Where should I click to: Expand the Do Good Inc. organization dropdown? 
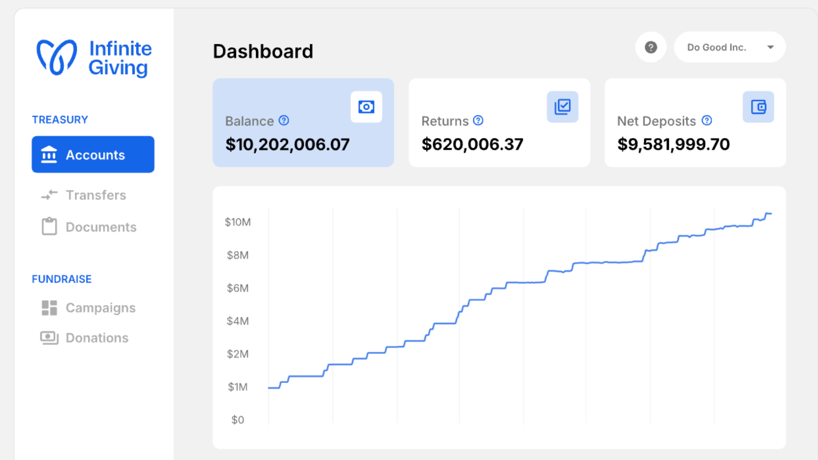[730, 47]
